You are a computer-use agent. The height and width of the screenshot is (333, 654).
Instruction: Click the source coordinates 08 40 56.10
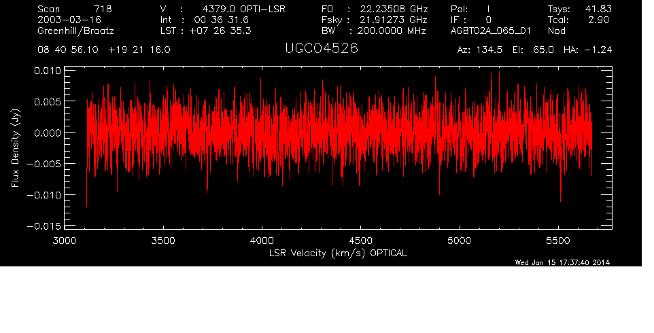pyautogui.click(x=69, y=50)
